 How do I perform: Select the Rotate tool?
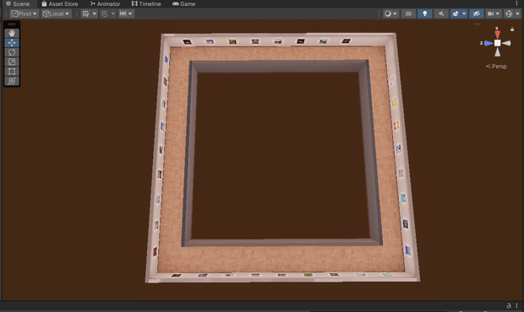pyautogui.click(x=12, y=52)
